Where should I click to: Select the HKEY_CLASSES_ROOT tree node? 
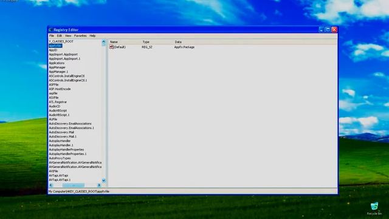[61, 41]
